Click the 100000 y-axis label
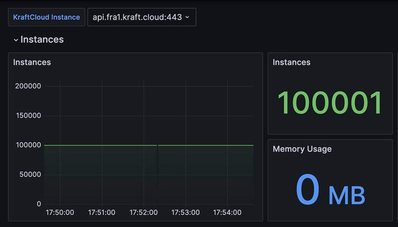This screenshot has width=398, height=227. click(28, 145)
